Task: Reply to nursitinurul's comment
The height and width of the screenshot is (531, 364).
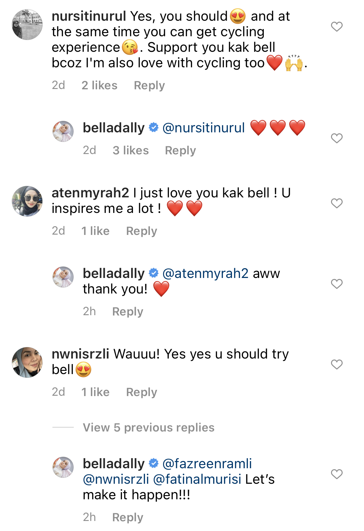Action: tap(149, 85)
